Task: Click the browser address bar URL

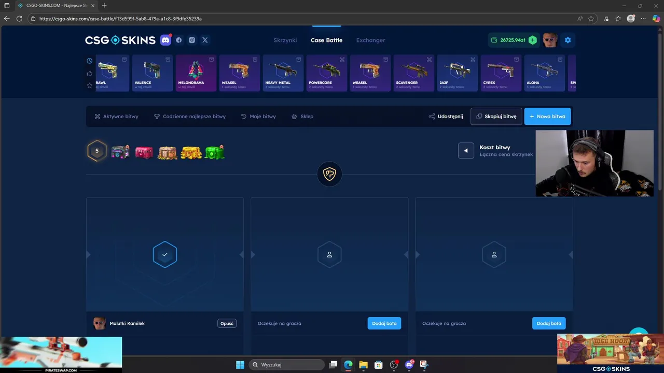Action: [120, 19]
